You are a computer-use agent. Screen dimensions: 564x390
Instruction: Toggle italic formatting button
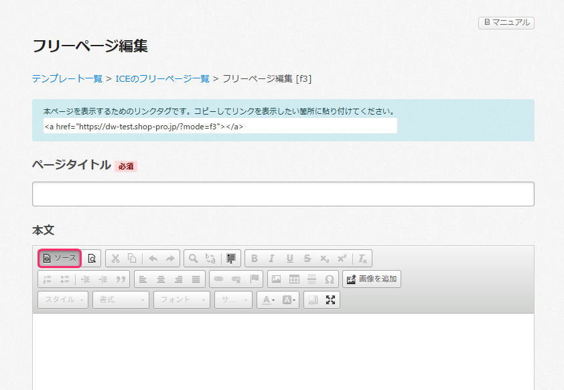tap(271, 258)
